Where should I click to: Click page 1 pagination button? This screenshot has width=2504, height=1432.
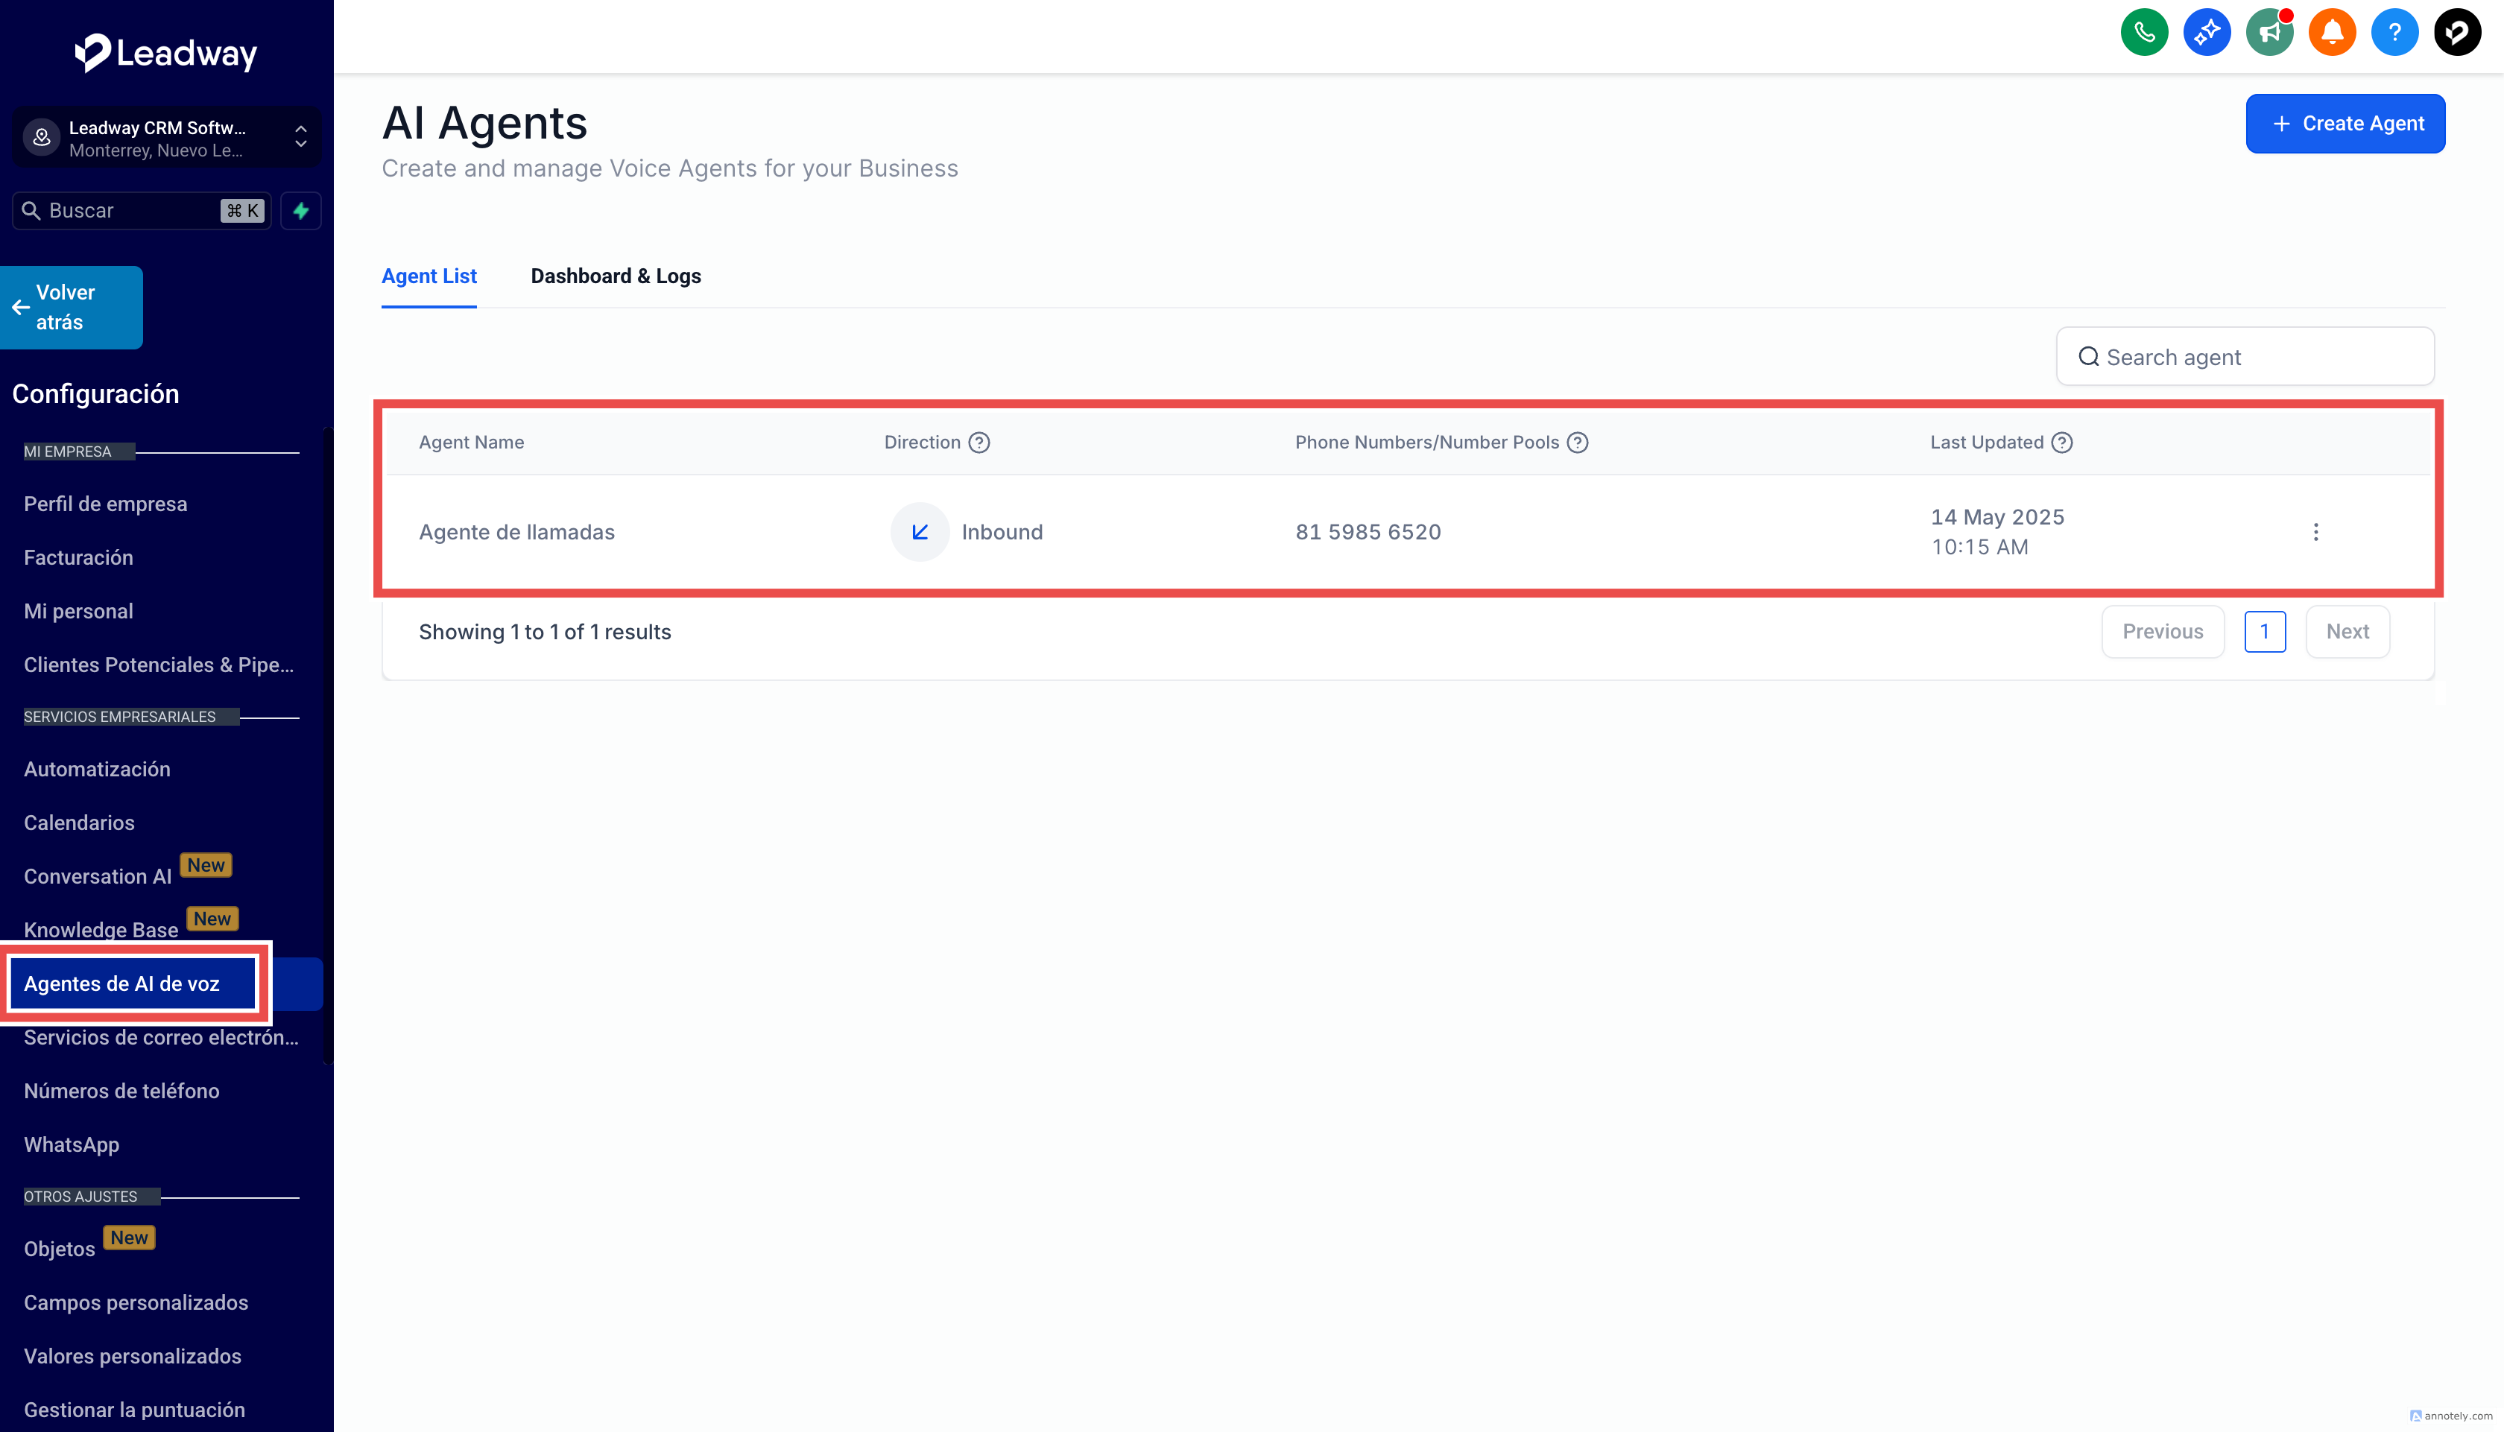(x=2264, y=631)
